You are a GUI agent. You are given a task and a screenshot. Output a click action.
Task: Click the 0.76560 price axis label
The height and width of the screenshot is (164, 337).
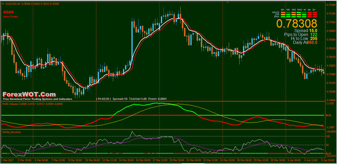click(x=331, y=40)
